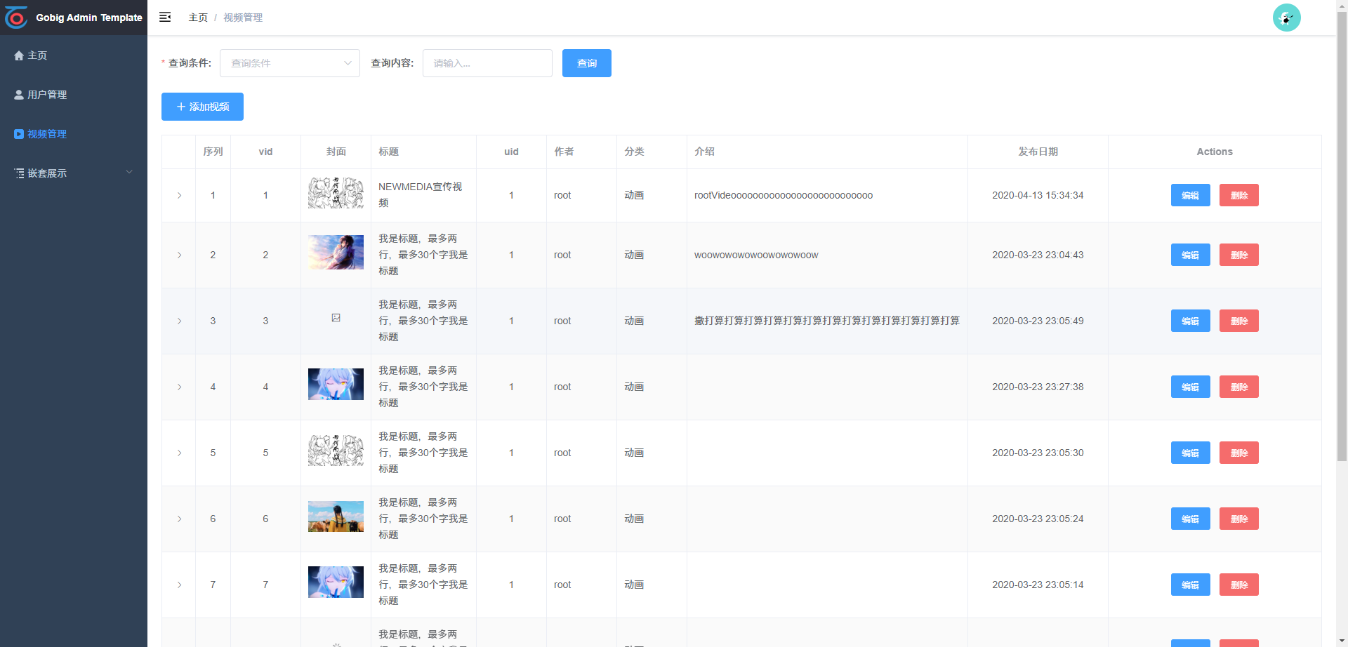Select the home icon beside 主页
The height and width of the screenshot is (647, 1348).
(18, 55)
